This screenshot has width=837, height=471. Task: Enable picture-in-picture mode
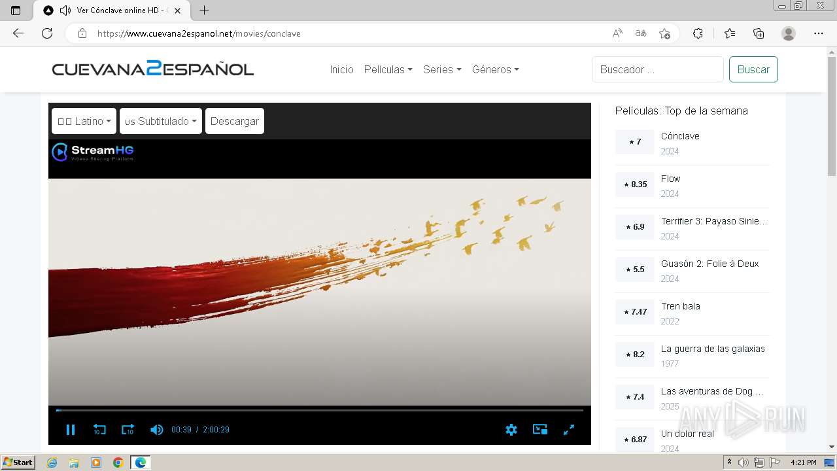click(x=540, y=430)
